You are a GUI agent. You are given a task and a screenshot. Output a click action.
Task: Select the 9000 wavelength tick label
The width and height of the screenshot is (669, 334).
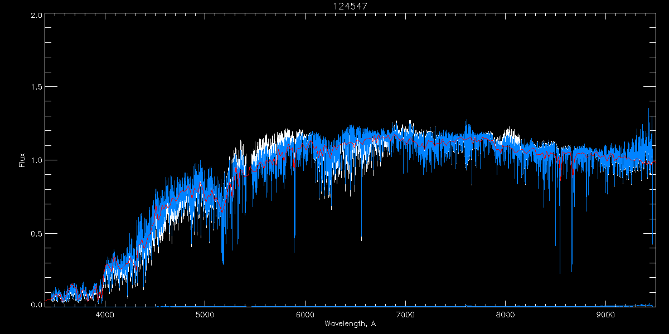pyautogui.click(x=605, y=314)
